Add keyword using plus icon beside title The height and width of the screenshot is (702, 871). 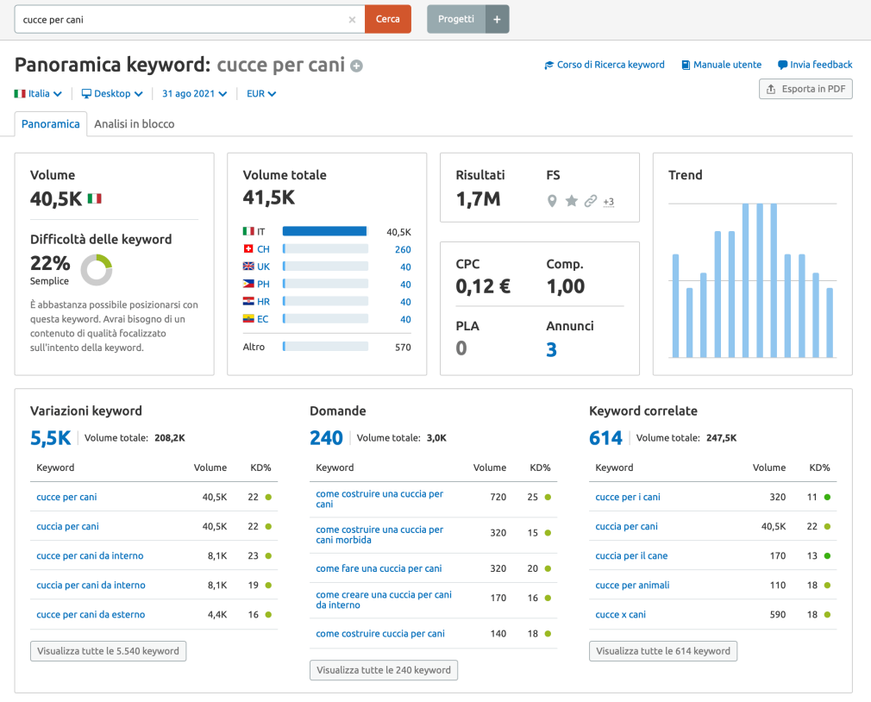[357, 66]
